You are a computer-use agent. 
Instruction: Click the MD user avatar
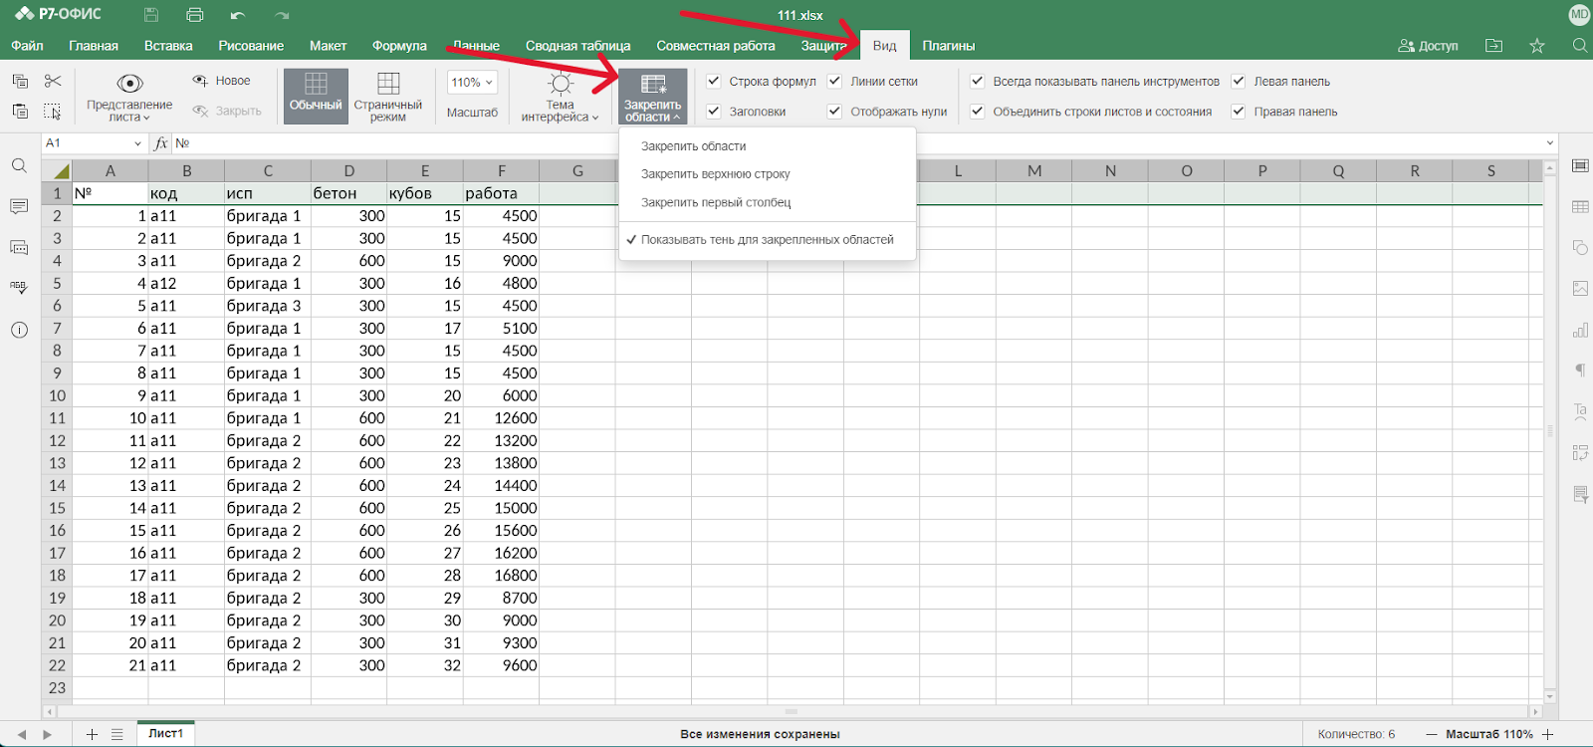pyautogui.click(x=1579, y=15)
